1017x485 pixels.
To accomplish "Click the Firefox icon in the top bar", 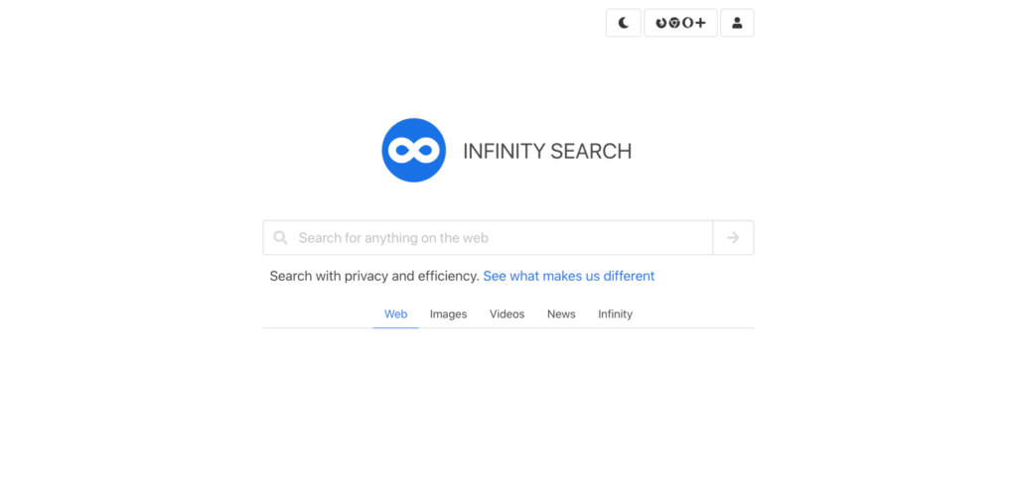I will [x=661, y=23].
